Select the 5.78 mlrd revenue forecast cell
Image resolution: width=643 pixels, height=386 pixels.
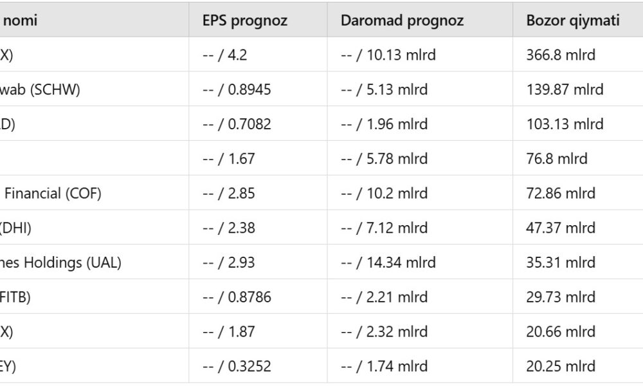coord(384,158)
